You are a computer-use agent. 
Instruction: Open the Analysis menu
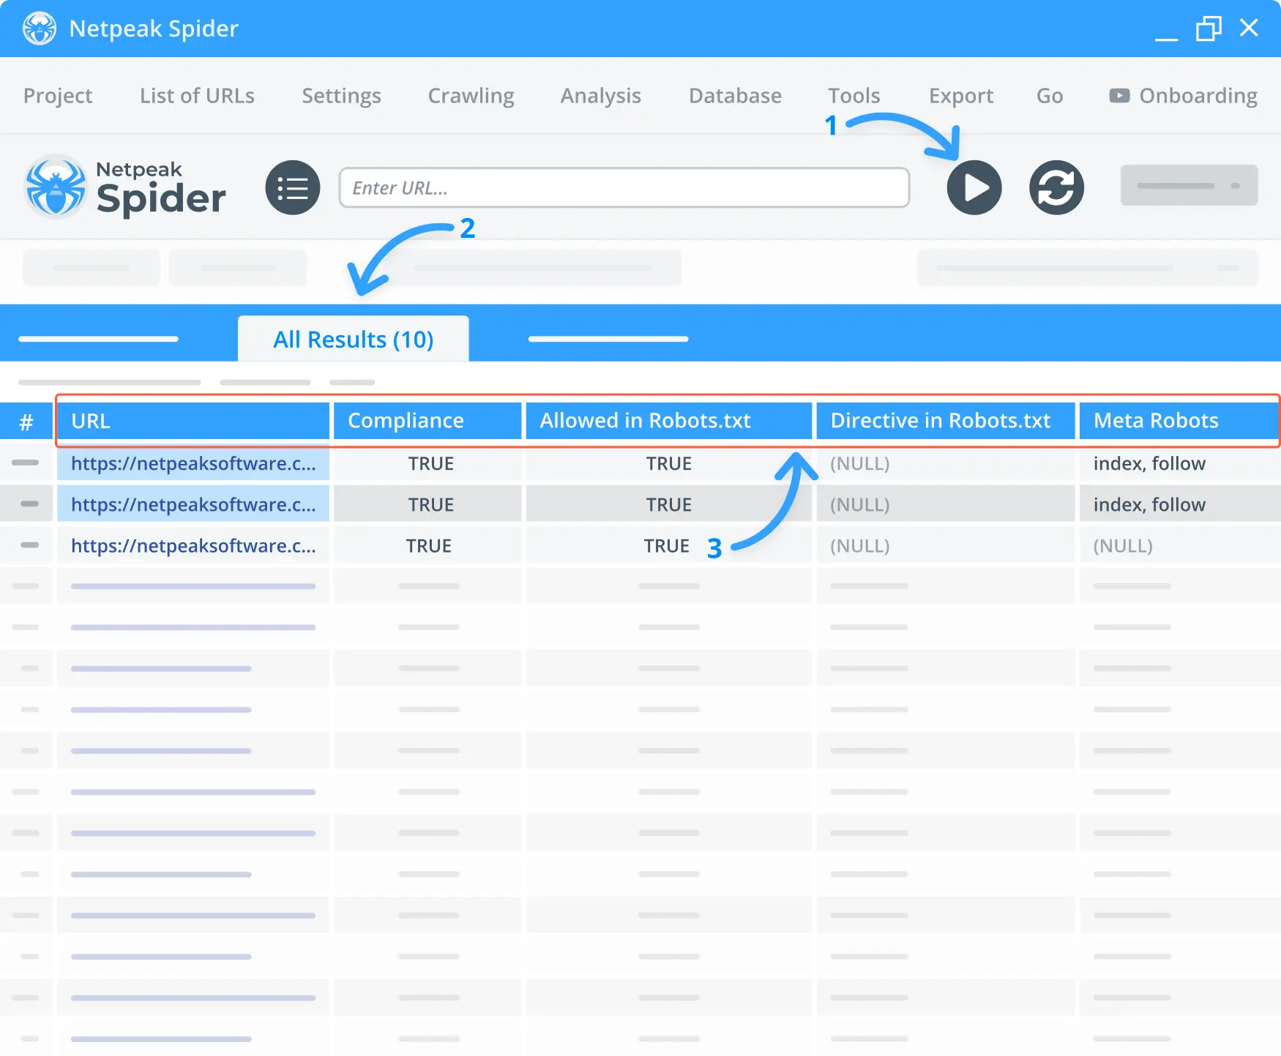pos(600,96)
